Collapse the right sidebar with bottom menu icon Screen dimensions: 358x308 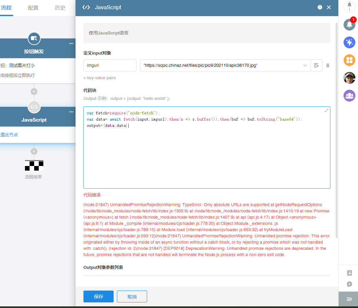click(349, 299)
